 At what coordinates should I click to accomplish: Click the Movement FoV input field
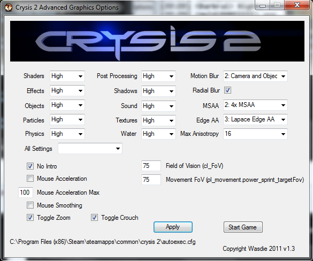pos(151,180)
